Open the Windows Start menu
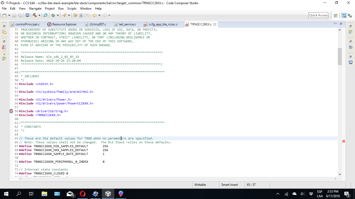 pyautogui.click(x=6, y=194)
